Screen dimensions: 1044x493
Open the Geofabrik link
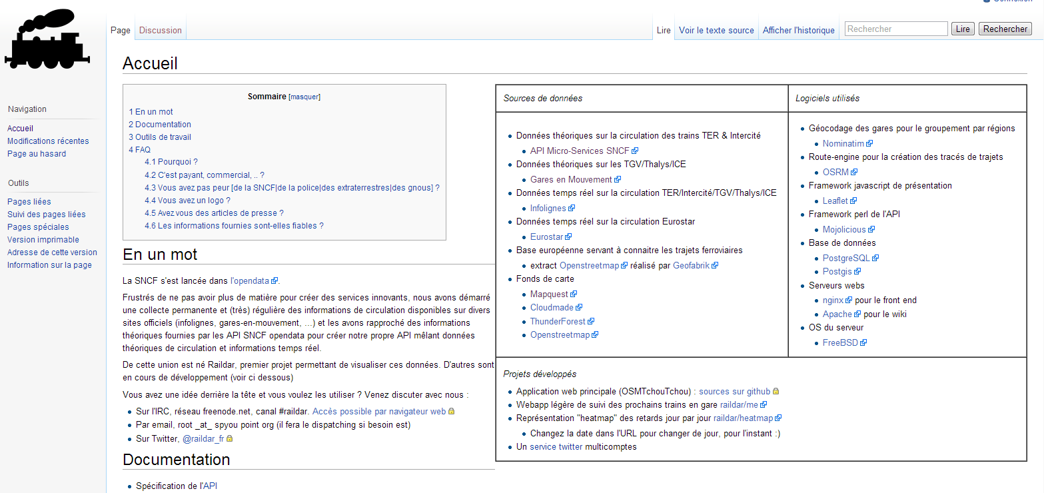click(691, 266)
